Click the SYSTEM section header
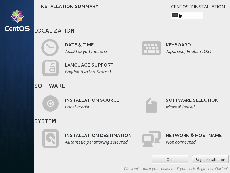The height and width of the screenshot is (173, 230). click(x=45, y=121)
